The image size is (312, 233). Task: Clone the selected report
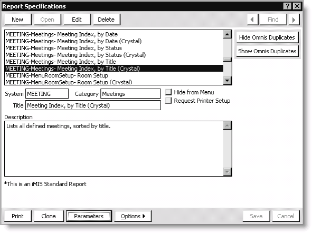coord(49,216)
